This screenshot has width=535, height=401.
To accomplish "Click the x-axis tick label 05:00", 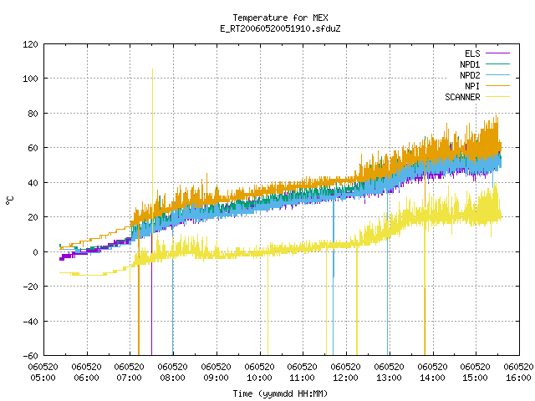I will click(x=43, y=378).
